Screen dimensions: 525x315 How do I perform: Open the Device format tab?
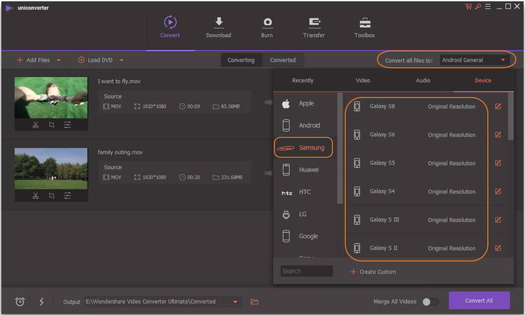click(x=483, y=80)
